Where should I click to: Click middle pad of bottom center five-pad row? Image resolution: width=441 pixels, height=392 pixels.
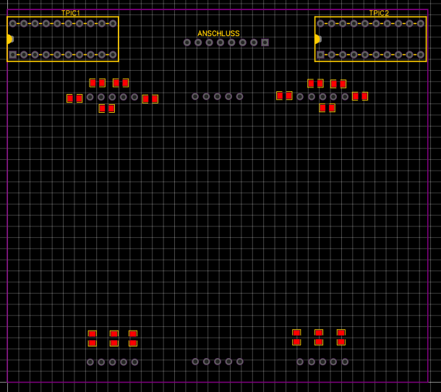pyautogui.click(x=218, y=362)
